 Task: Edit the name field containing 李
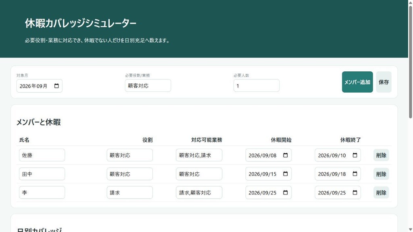tap(42, 193)
